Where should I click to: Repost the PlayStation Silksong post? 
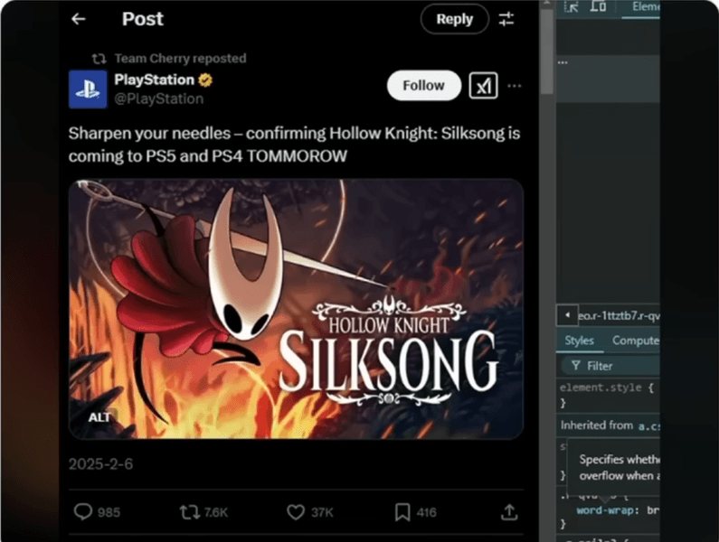tap(190, 512)
